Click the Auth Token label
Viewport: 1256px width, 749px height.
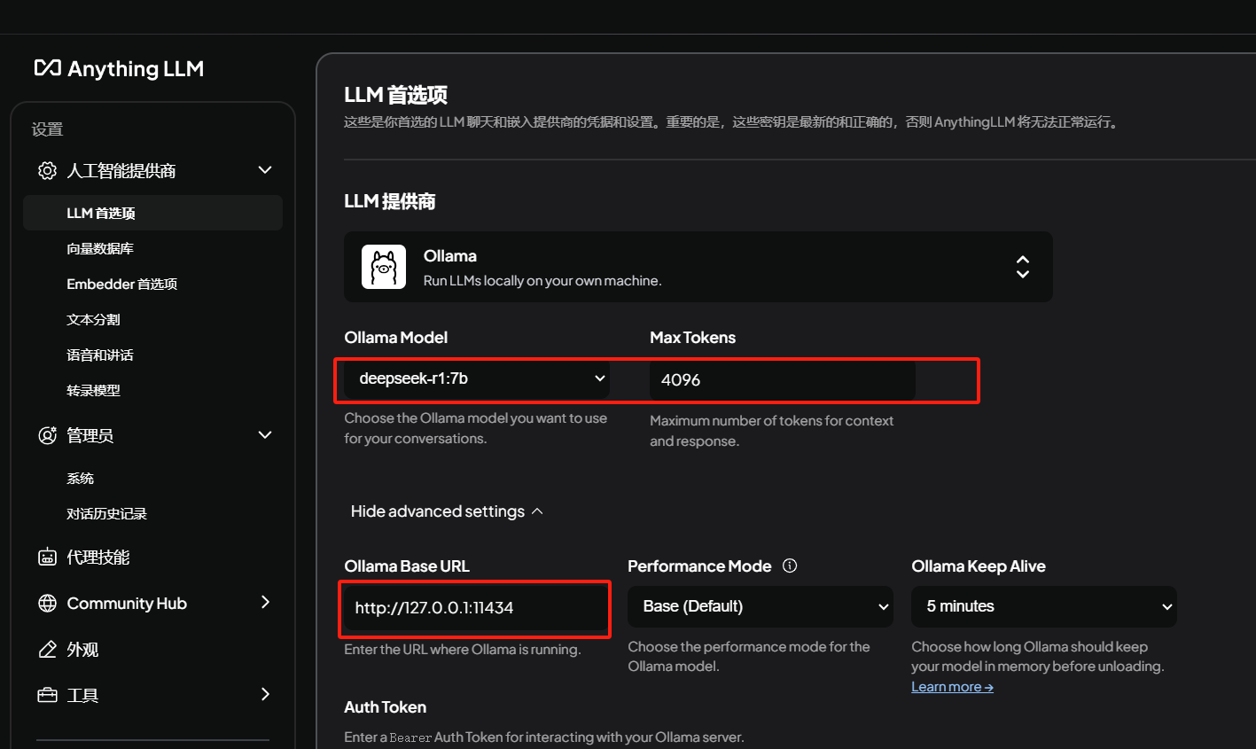point(386,707)
